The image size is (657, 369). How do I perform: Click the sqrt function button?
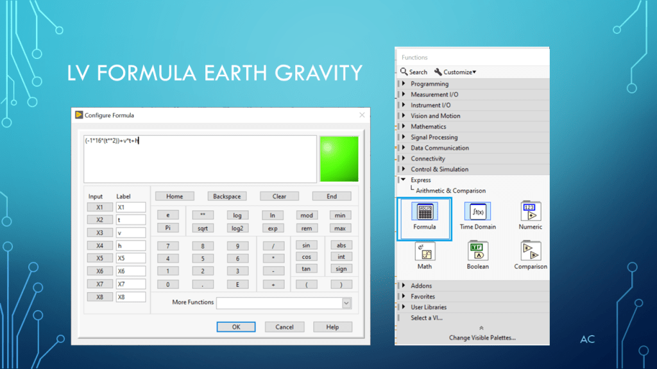pos(203,228)
